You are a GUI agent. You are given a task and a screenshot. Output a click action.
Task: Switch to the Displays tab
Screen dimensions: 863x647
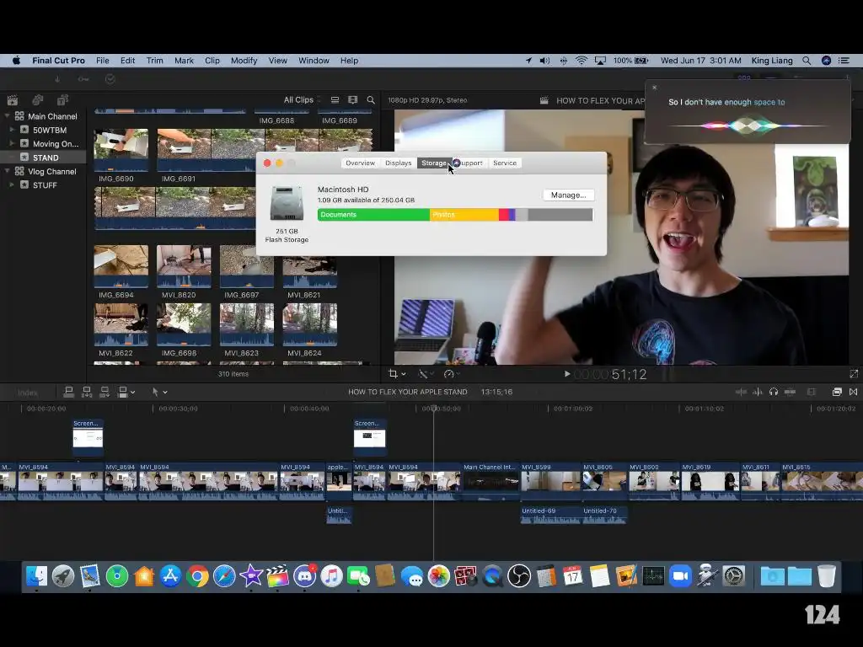point(398,163)
